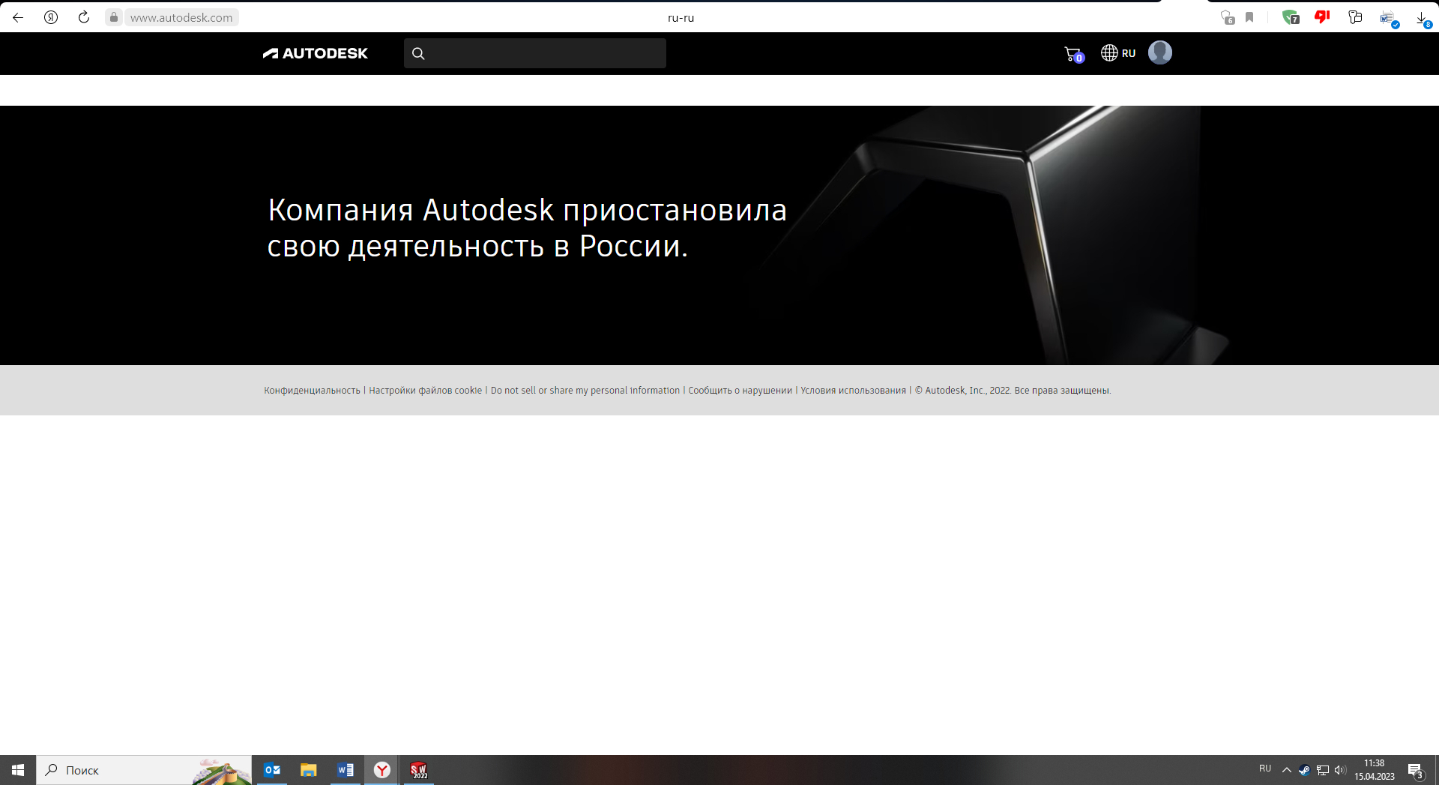
Task: Open the Protect shield icon with badge 6
Action: click(1228, 17)
